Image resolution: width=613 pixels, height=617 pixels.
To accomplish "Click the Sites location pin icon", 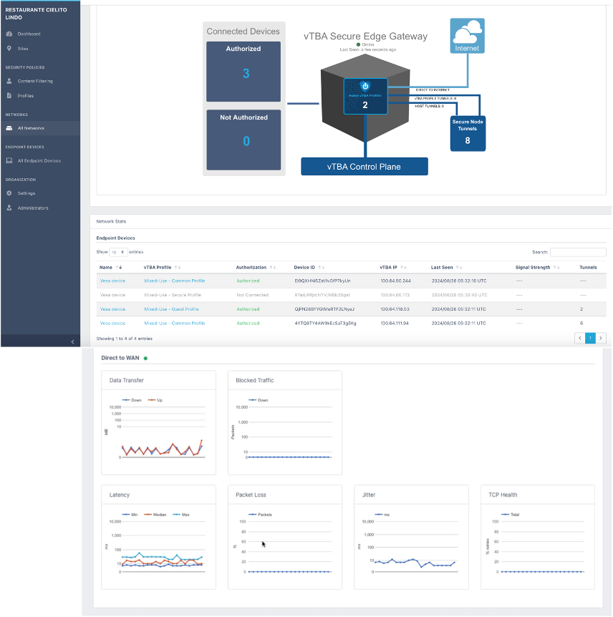I will coord(9,49).
